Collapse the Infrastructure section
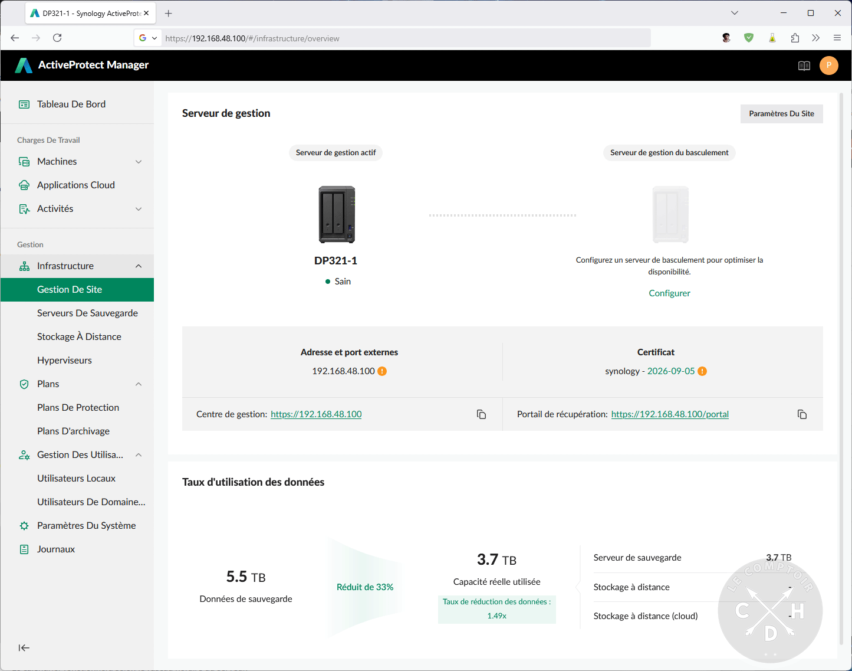The height and width of the screenshot is (671, 852). (139, 266)
